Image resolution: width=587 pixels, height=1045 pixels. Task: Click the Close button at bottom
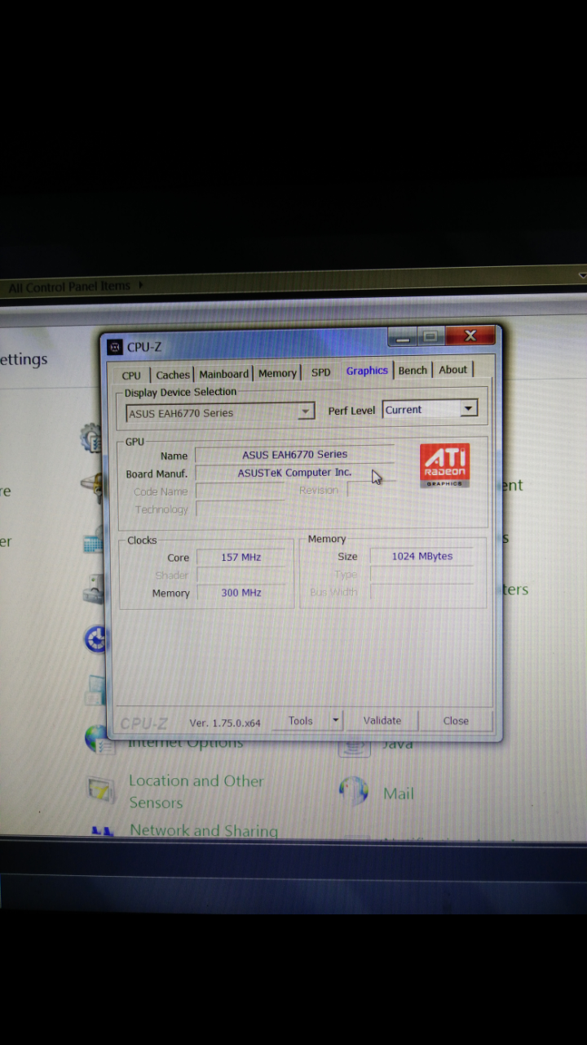click(456, 720)
